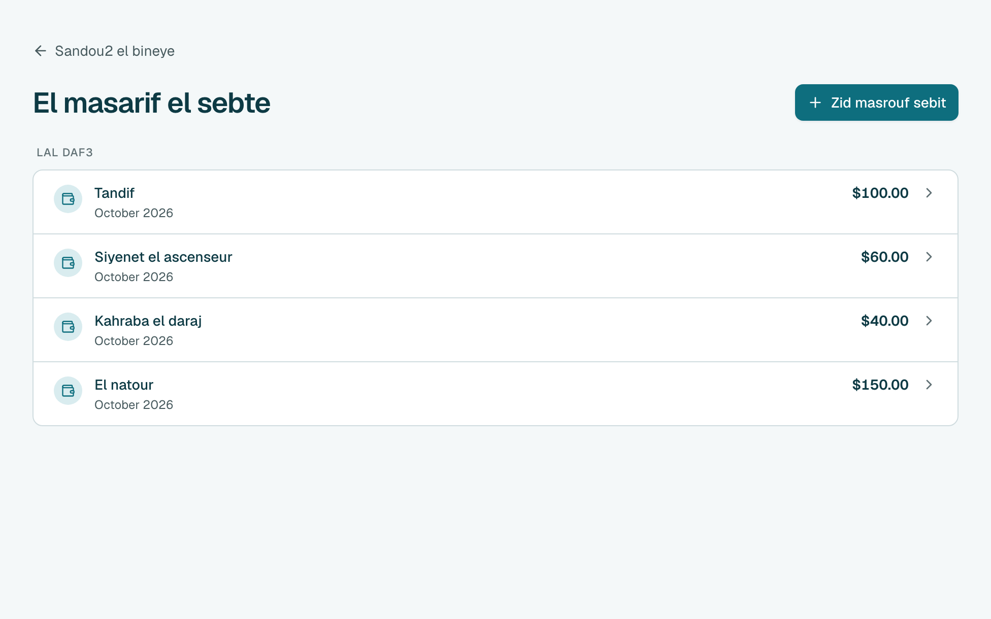Expand the El natour row chevron
This screenshot has width=991, height=619.
click(x=929, y=385)
